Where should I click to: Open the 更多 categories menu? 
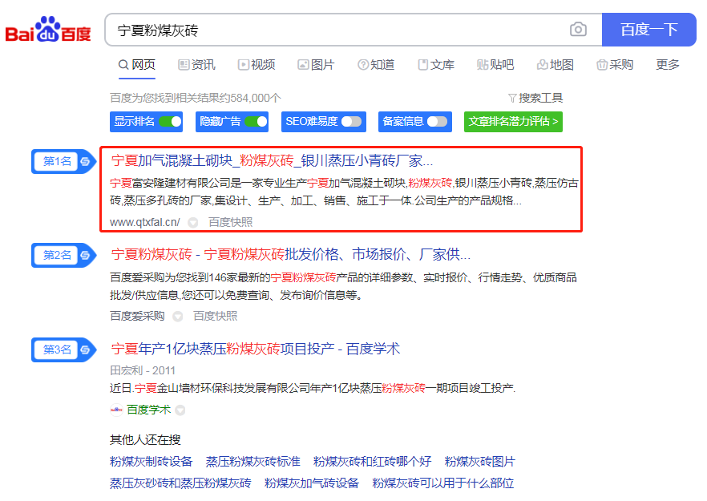[x=667, y=65]
